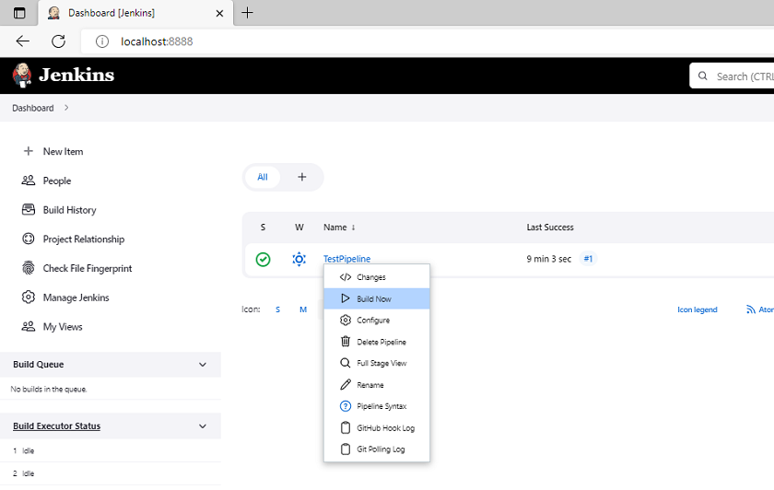
Task: Click the Jenkins butler logo
Action: pyautogui.click(x=22, y=75)
